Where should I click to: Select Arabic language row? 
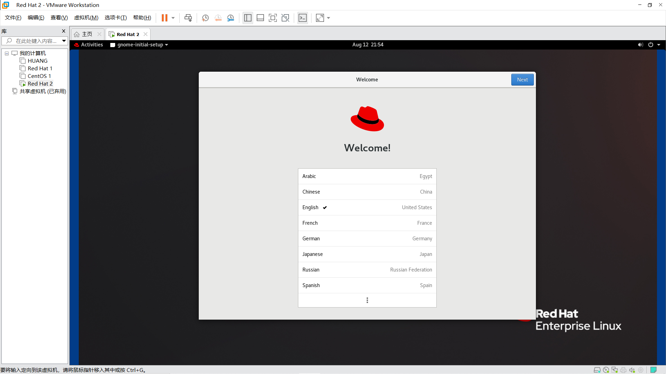(x=367, y=176)
